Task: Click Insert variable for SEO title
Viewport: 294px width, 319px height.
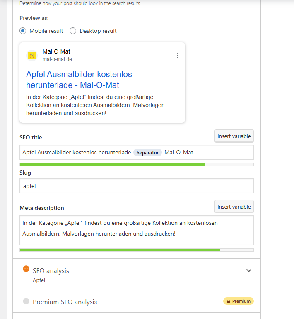Action: pyautogui.click(x=234, y=136)
